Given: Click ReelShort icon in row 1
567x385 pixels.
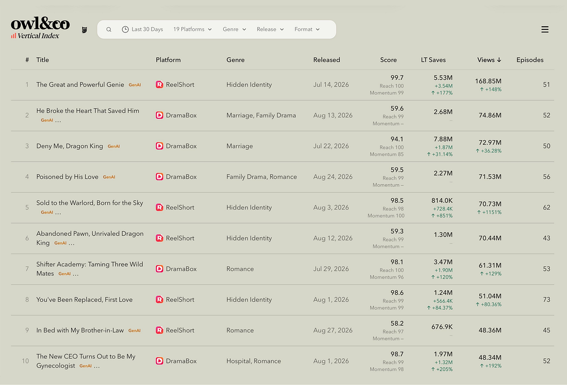Looking at the screenshot, I should click(159, 84).
